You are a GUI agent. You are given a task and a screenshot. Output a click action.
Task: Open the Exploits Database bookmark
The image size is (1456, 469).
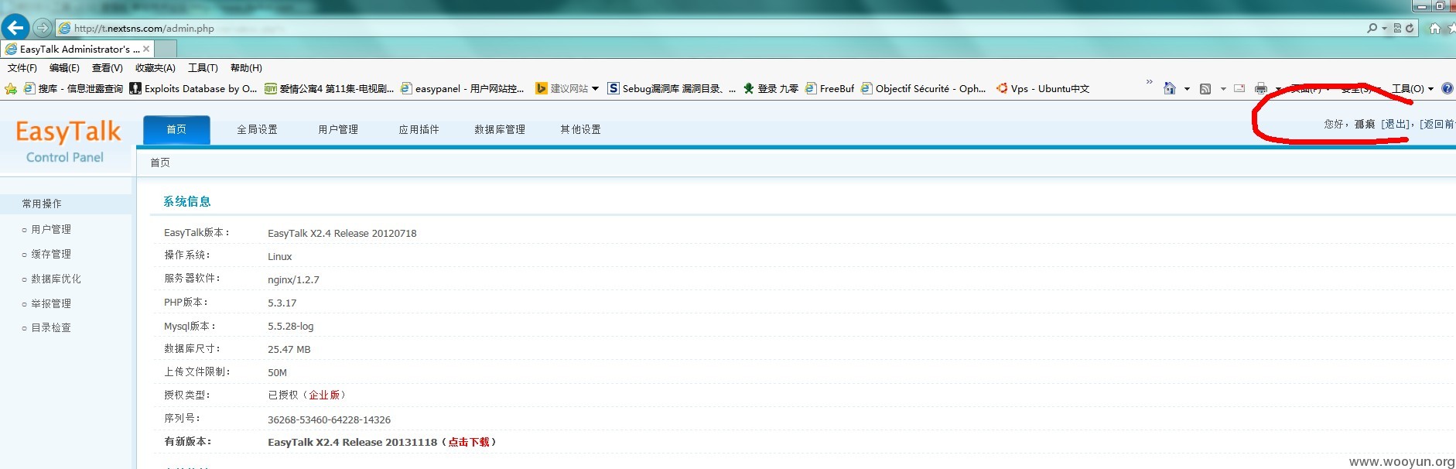click(193, 89)
